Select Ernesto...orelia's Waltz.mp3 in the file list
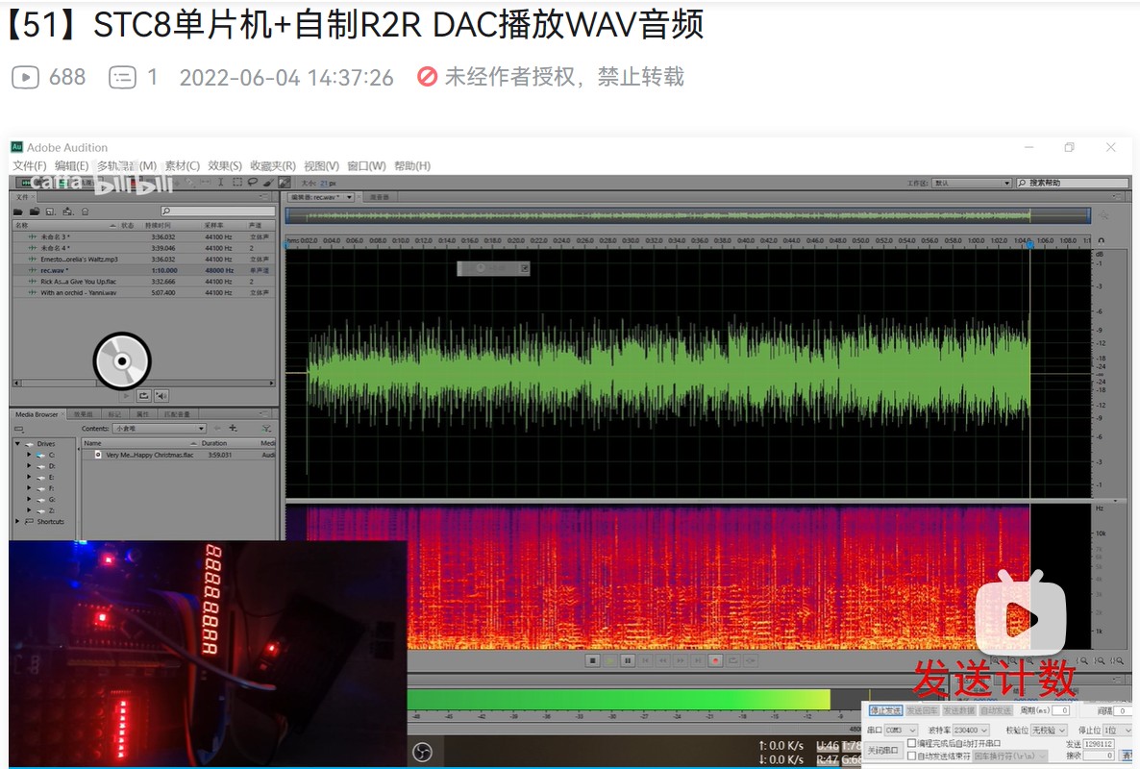The width and height of the screenshot is (1140, 769). (x=144, y=259)
